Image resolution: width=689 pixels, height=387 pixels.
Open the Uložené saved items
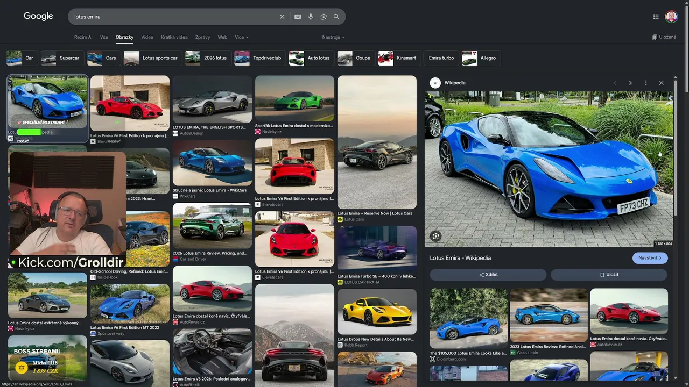(x=664, y=37)
